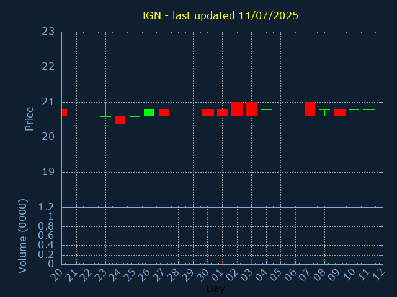Click the red volume bar for day 27
The image size is (397, 297).
point(164,248)
